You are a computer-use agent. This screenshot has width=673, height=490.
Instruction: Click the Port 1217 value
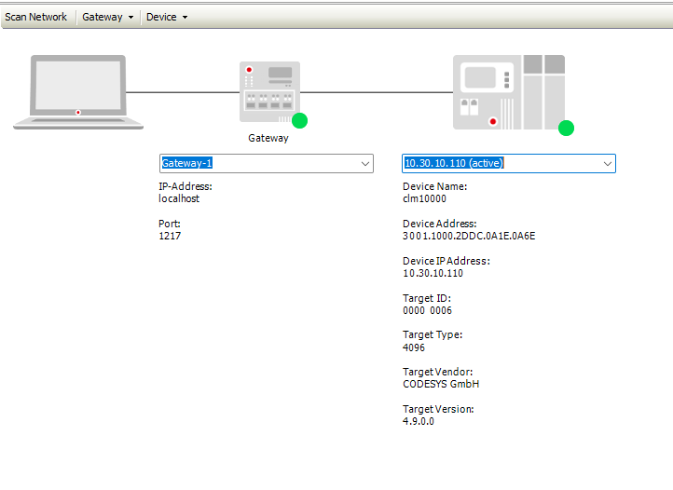170,237
